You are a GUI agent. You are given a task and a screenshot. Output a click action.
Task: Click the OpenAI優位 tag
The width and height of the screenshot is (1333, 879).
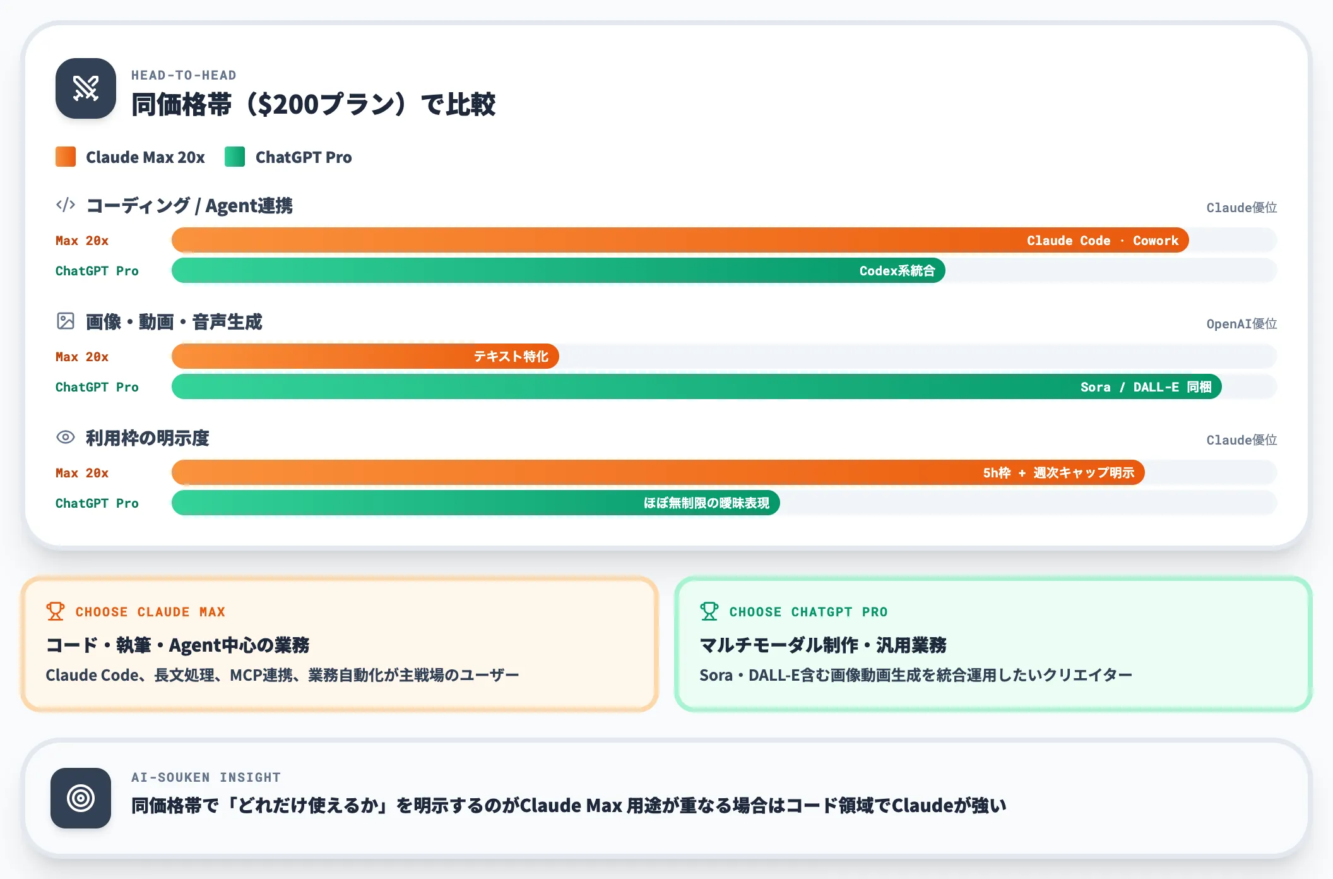(1241, 323)
